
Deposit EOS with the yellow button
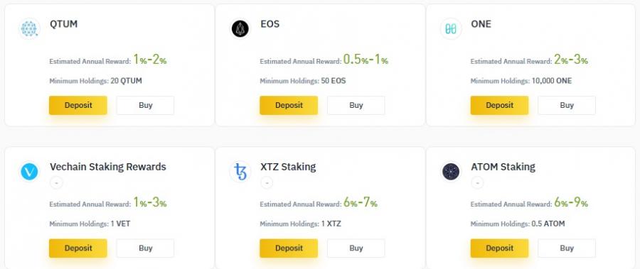click(289, 105)
